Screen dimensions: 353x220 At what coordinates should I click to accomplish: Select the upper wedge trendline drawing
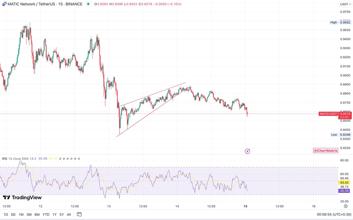(x=152, y=94)
